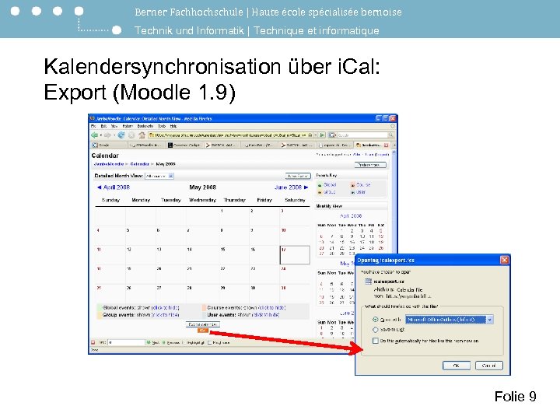560x420 pixels.
Task: Open the Bookmarks menu in Firefox
Action: point(145,126)
